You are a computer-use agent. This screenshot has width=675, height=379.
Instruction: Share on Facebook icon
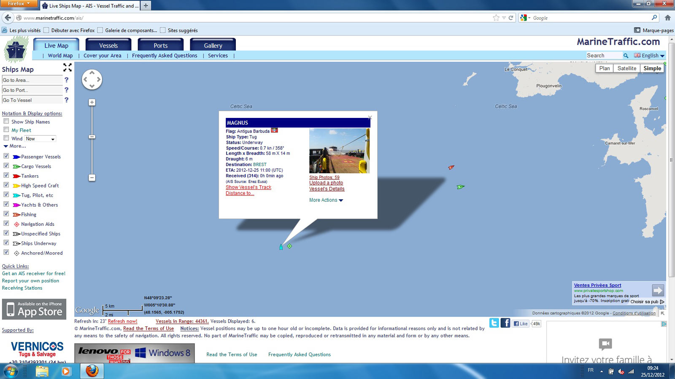(505, 323)
